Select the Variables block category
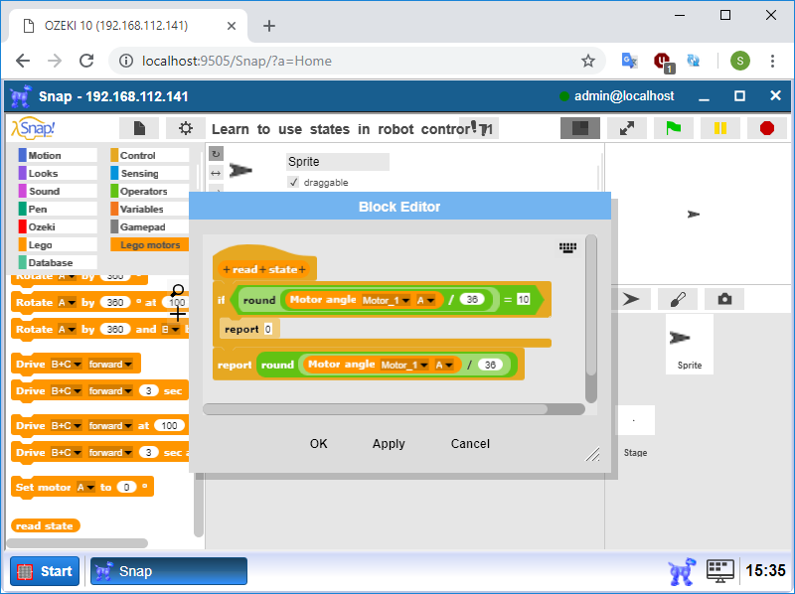 (x=150, y=209)
